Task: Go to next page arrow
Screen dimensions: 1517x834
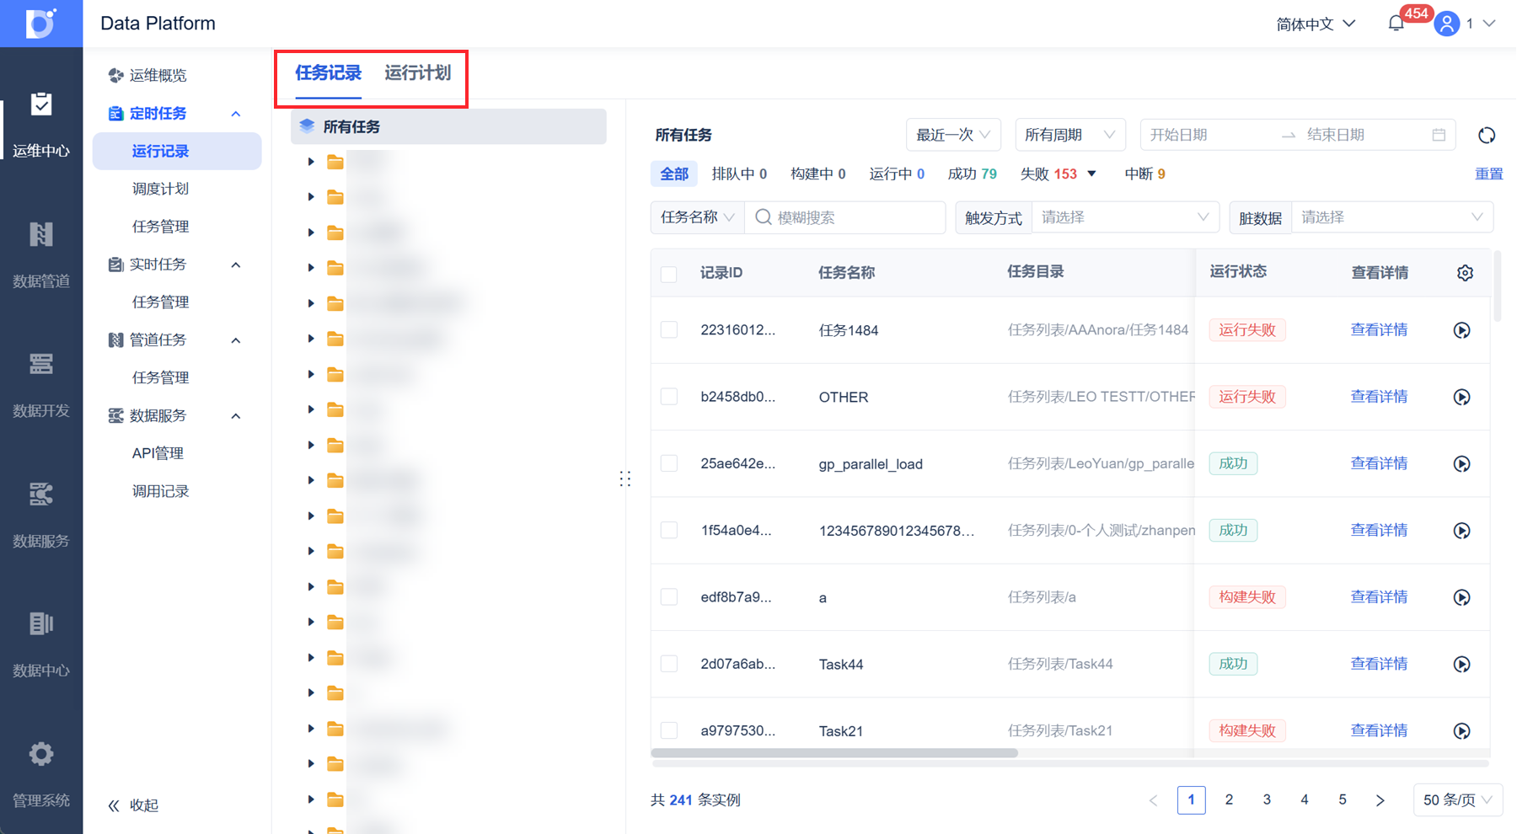Action: (1380, 800)
